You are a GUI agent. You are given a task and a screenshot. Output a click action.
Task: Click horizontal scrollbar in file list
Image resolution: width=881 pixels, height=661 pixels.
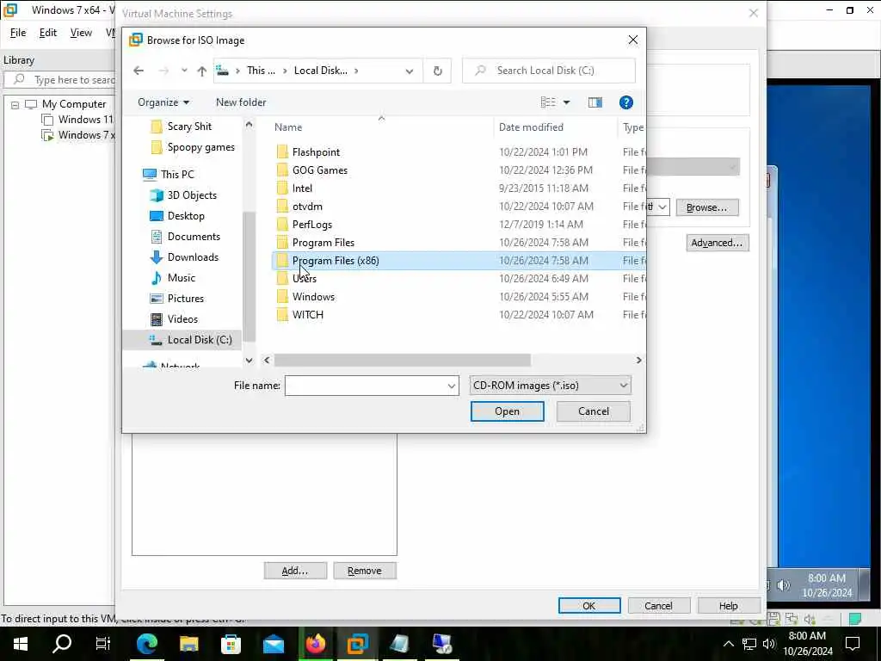click(402, 361)
